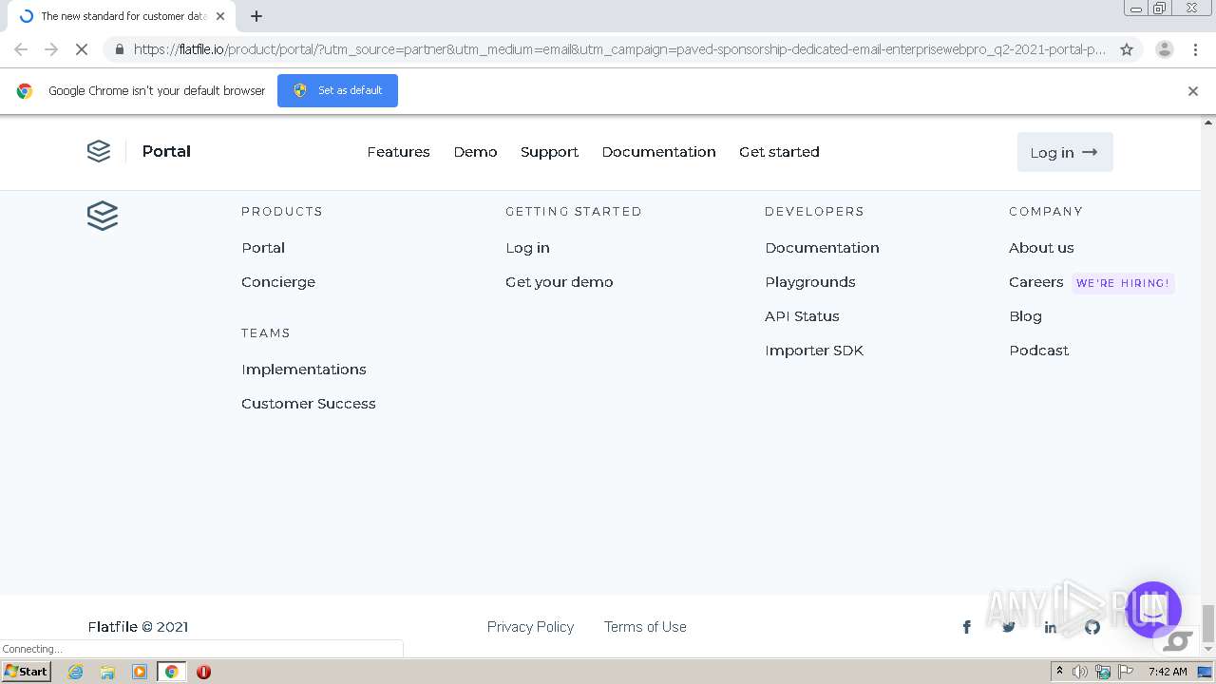Click the Flatfile logo in the footer column
This screenshot has height=684, width=1216.
point(103,216)
